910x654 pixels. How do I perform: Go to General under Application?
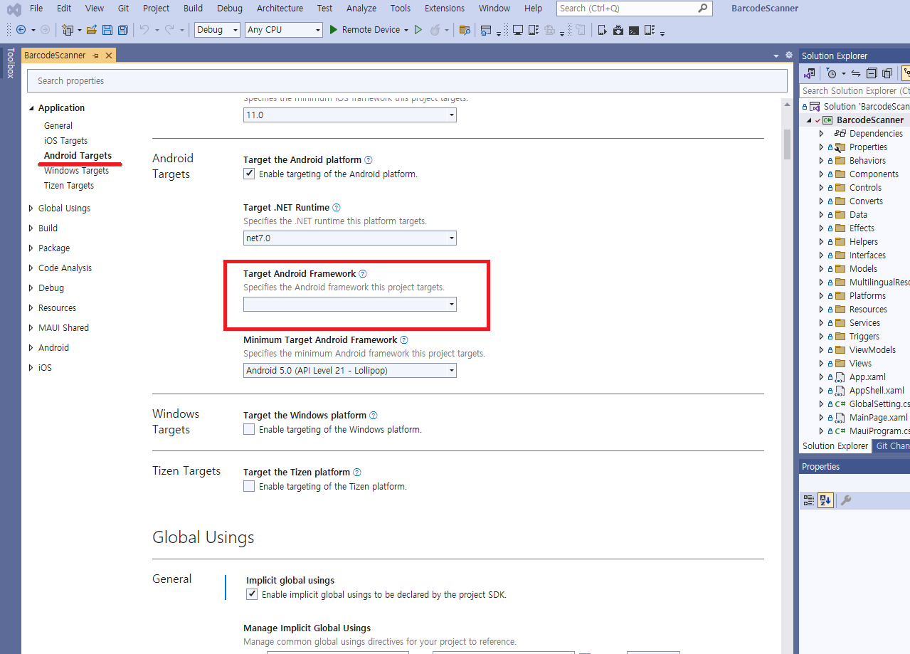(x=58, y=126)
